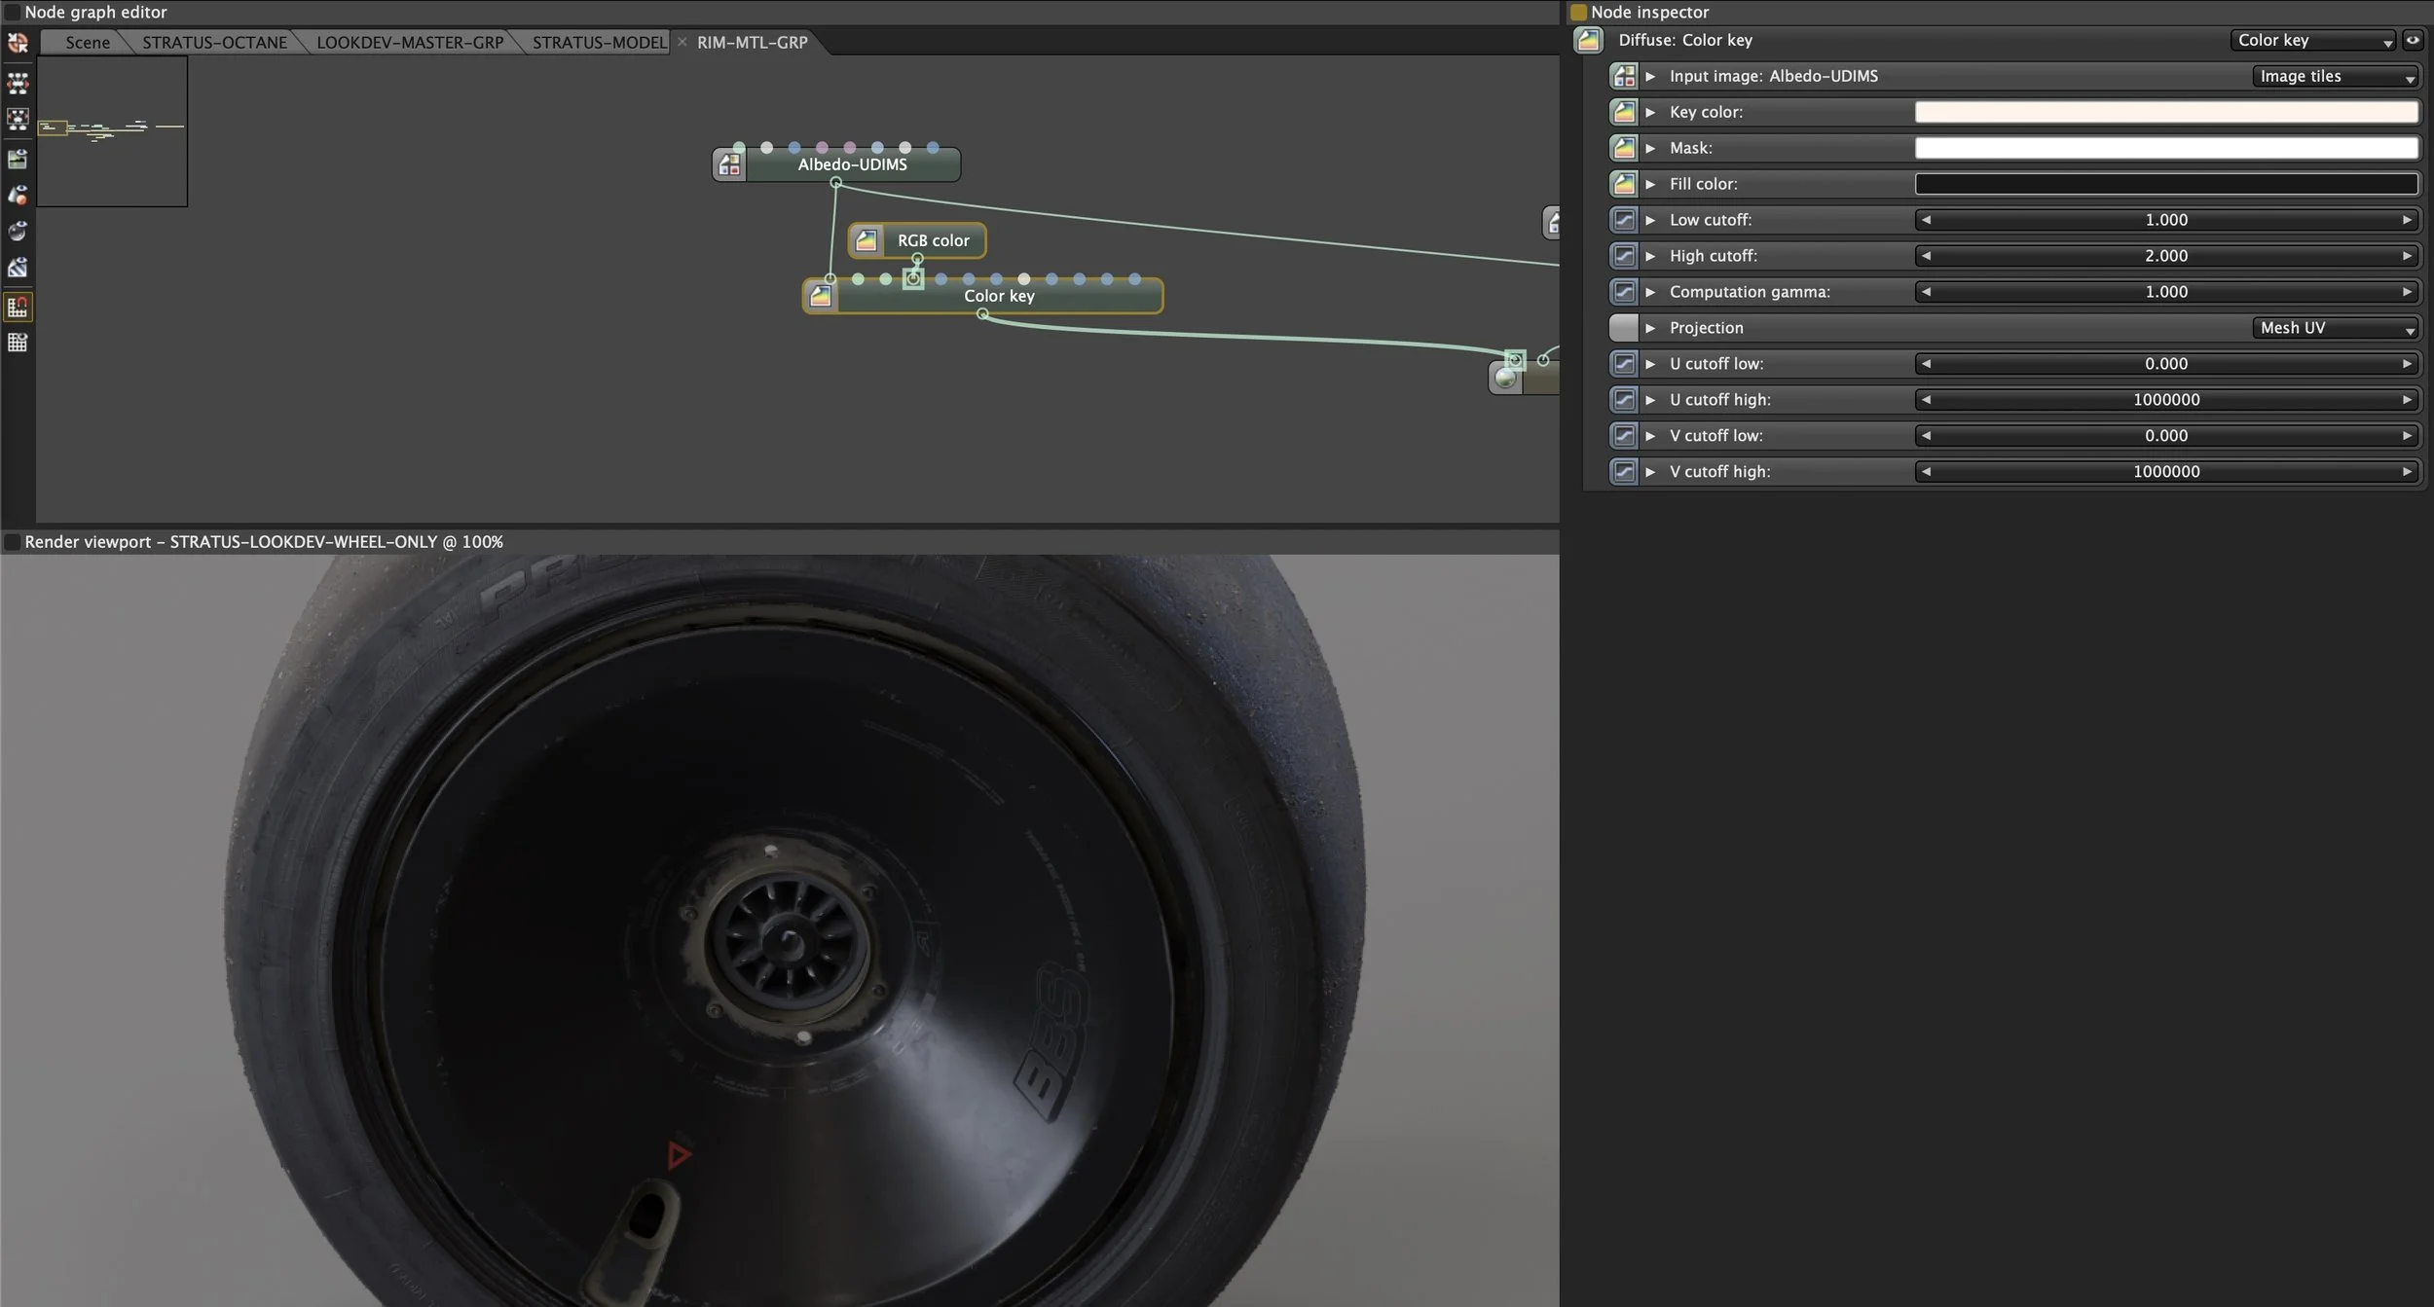
Task: Expand the Key color parameter
Action: (x=1650, y=112)
